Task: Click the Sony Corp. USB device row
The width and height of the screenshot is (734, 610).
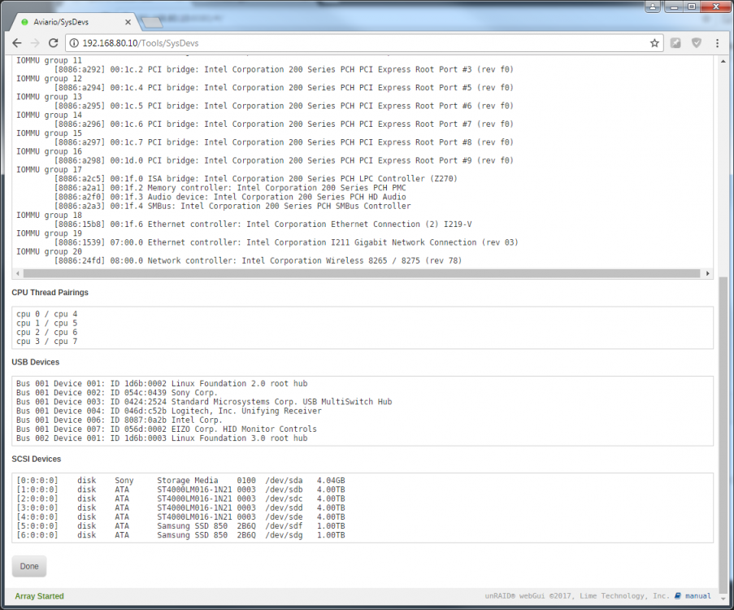Action: (x=118, y=393)
